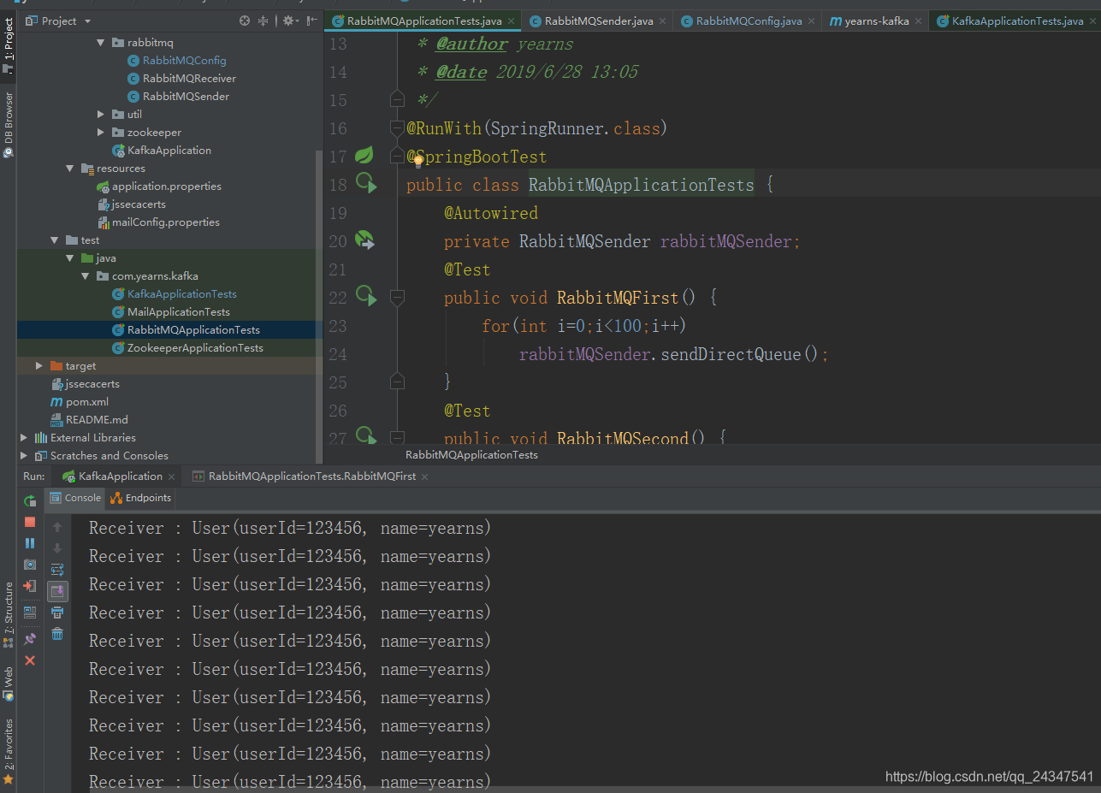Rerun KafkaApplication from the Run panel
This screenshot has width=1101, height=793.
[x=30, y=500]
